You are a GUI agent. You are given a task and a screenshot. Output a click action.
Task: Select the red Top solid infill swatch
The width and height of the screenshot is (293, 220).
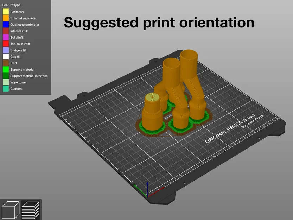pos(6,44)
